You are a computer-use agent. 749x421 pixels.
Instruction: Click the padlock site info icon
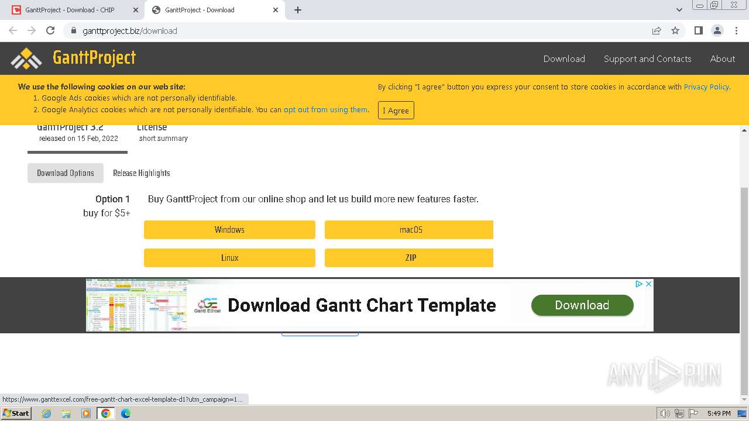coord(74,30)
